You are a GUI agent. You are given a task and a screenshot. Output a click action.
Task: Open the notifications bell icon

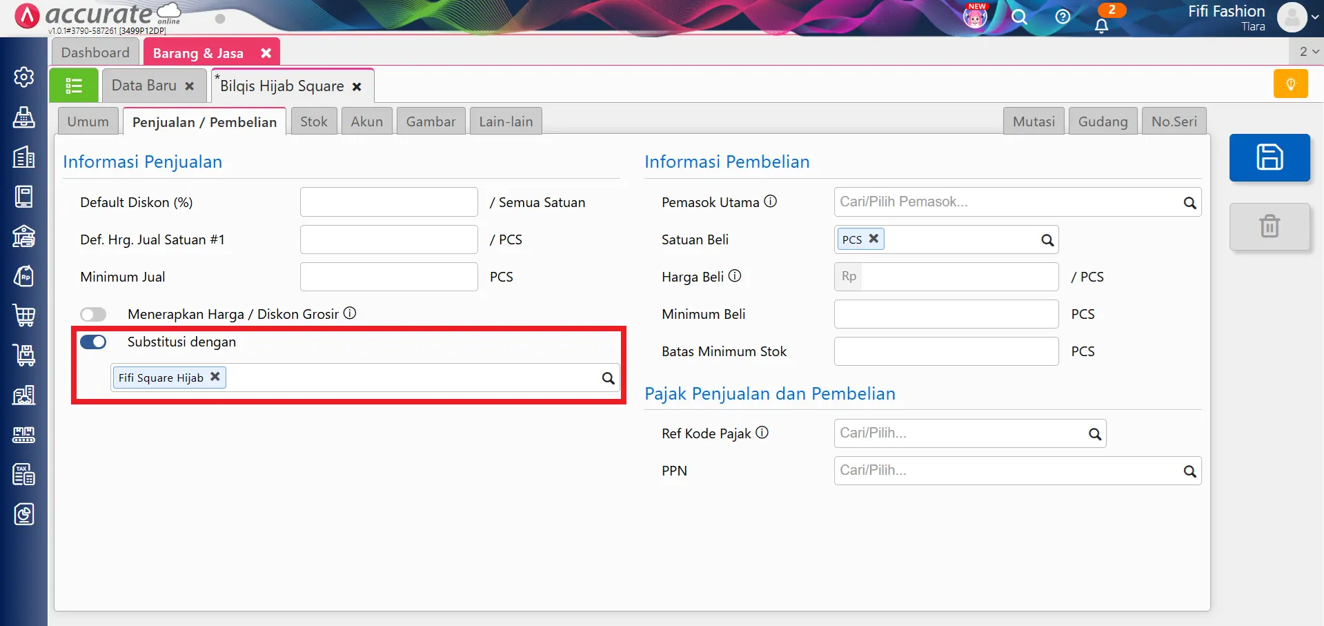click(x=1101, y=26)
